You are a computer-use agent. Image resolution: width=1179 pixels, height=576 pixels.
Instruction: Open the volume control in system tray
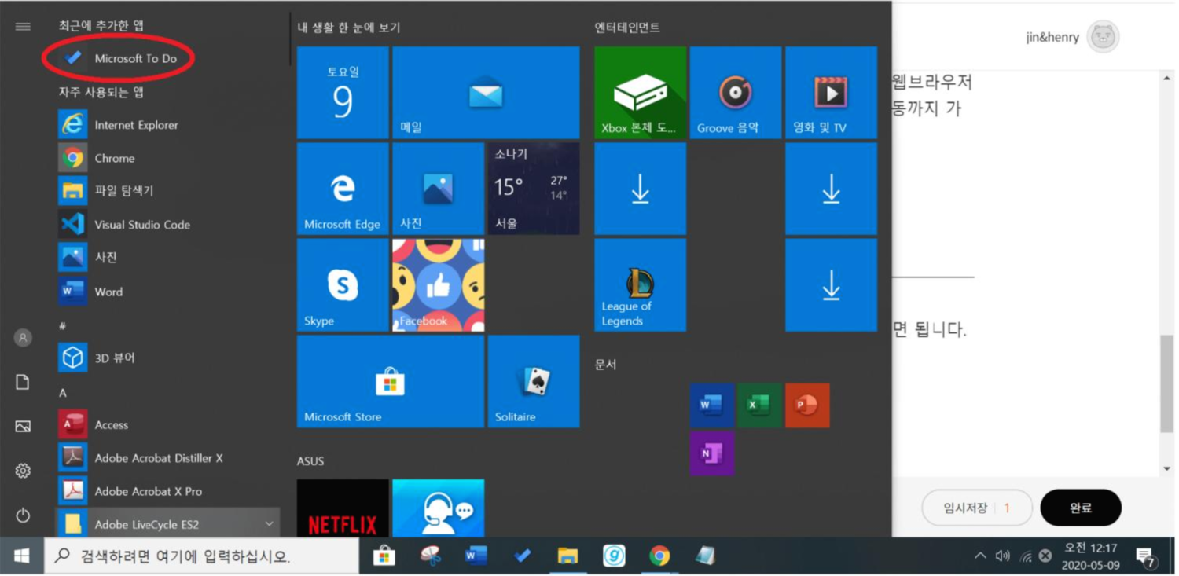[x=1002, y=556]
